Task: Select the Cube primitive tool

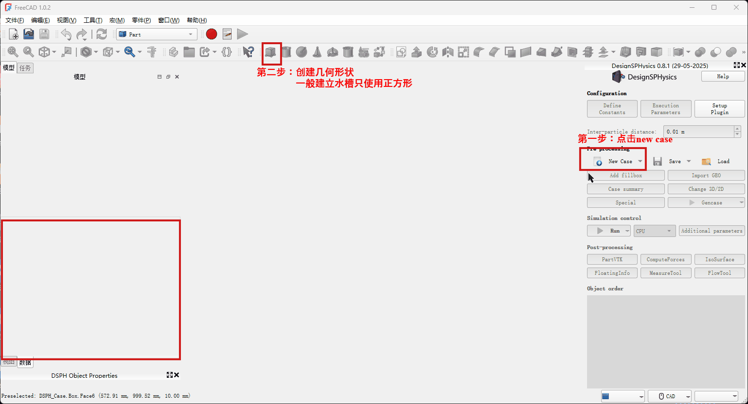Action: [271, 52]
